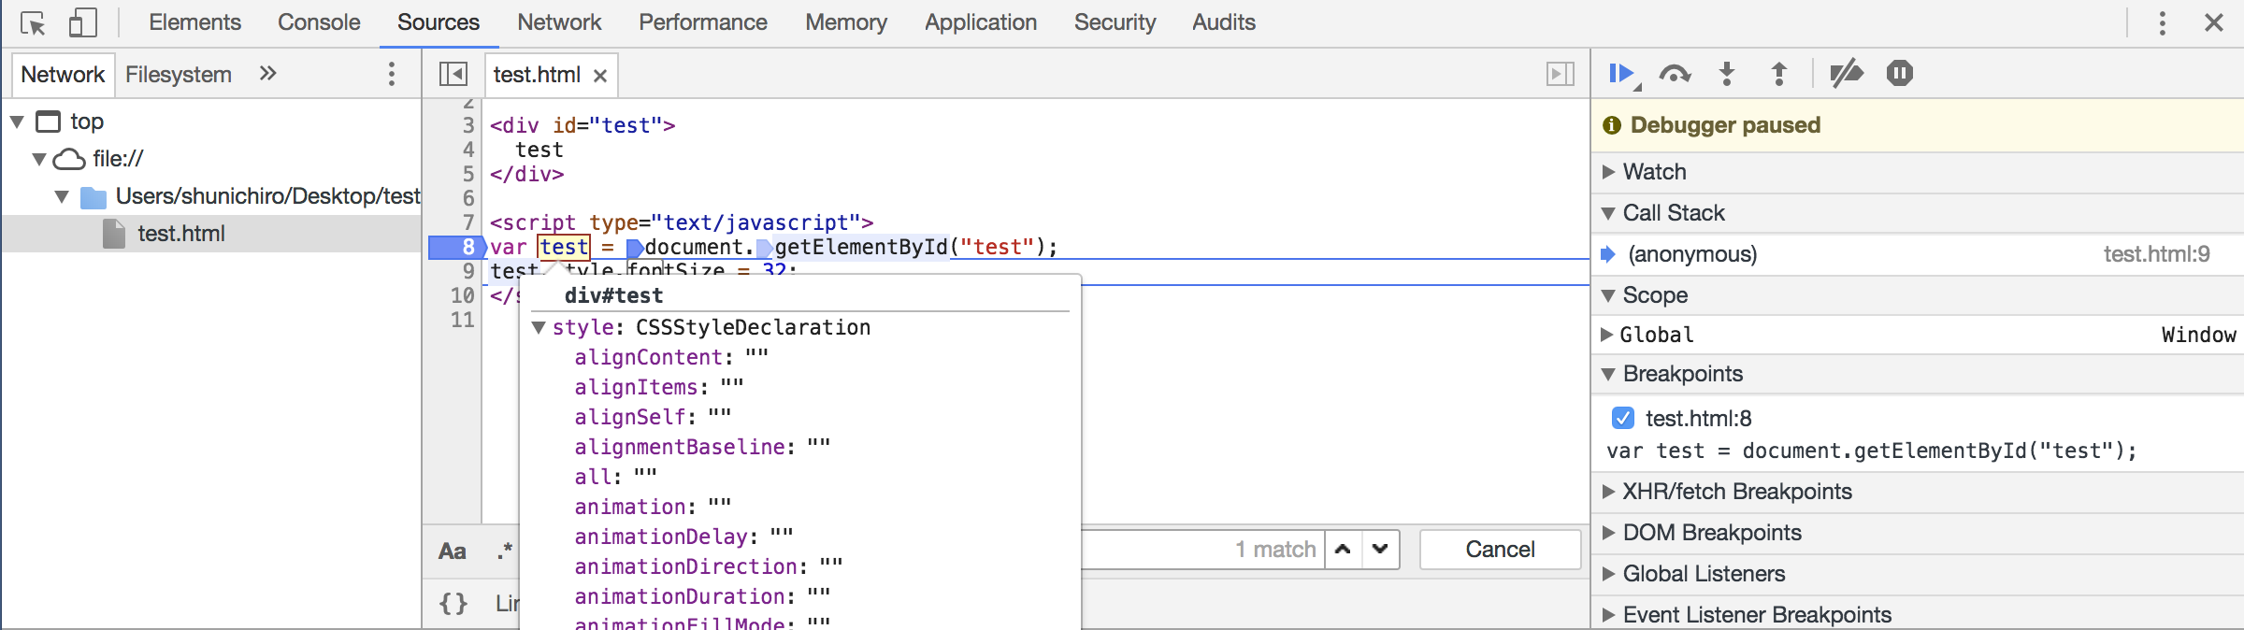Viewport: 2244px width, 630px height.
Task: Open the top Network panel tab
Action: click(x=559, y=22)
